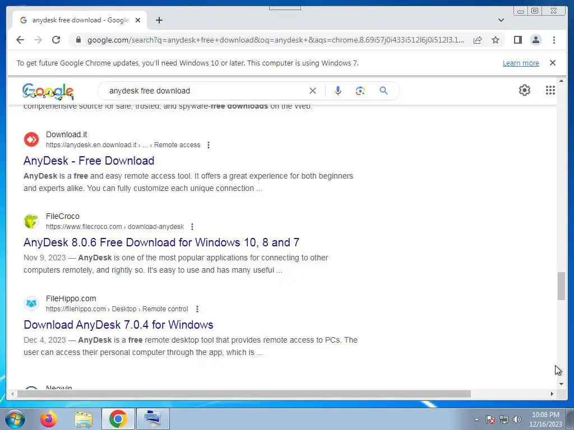Dismiss the Chrome update notification bar
This screenshot has width=574, height=430.
tap(553, 63)
